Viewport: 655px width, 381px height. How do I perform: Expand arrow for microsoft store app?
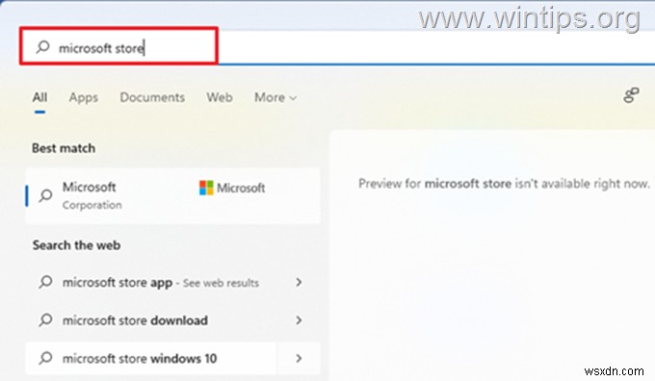tap(299, 283)
